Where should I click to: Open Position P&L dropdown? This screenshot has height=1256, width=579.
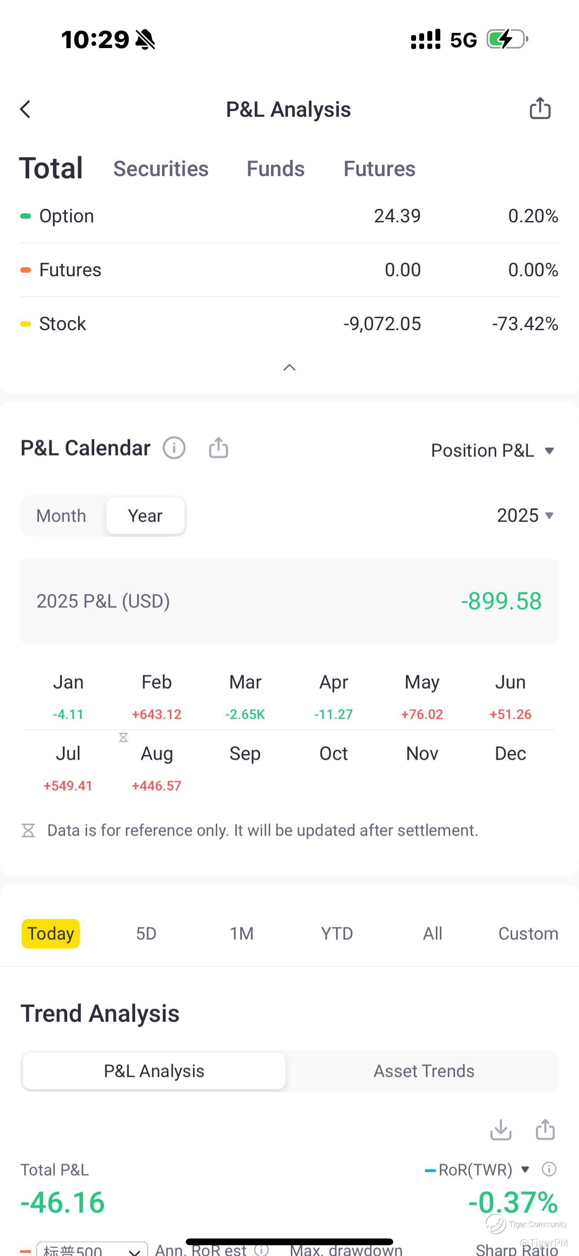click(x=492, y=451)
